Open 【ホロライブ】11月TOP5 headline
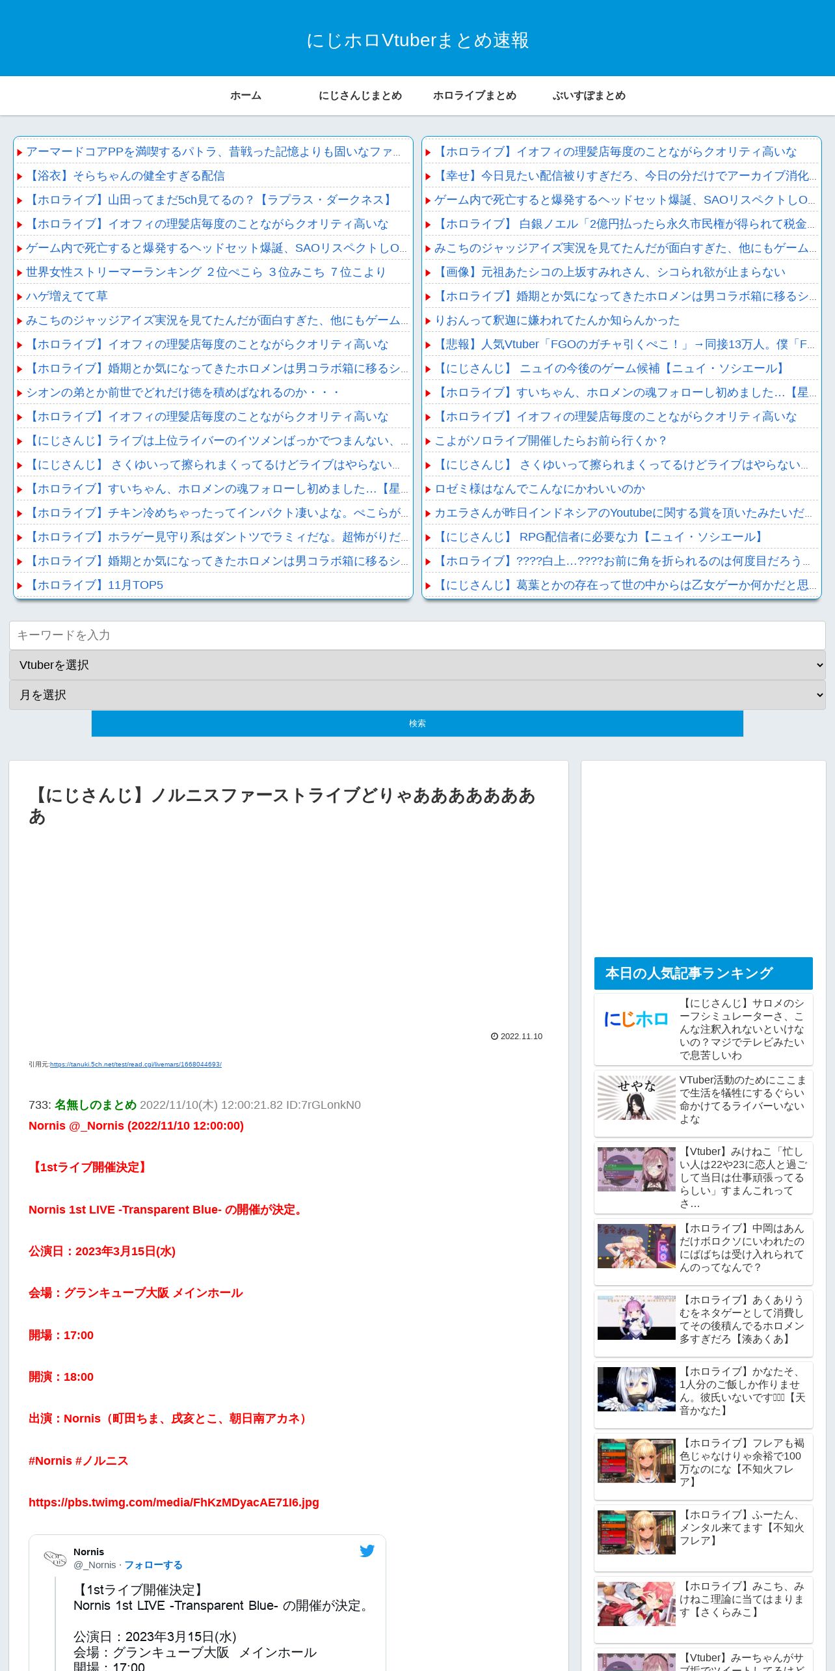This screenshot has height=1671, width=835. (x=95, y=585)
